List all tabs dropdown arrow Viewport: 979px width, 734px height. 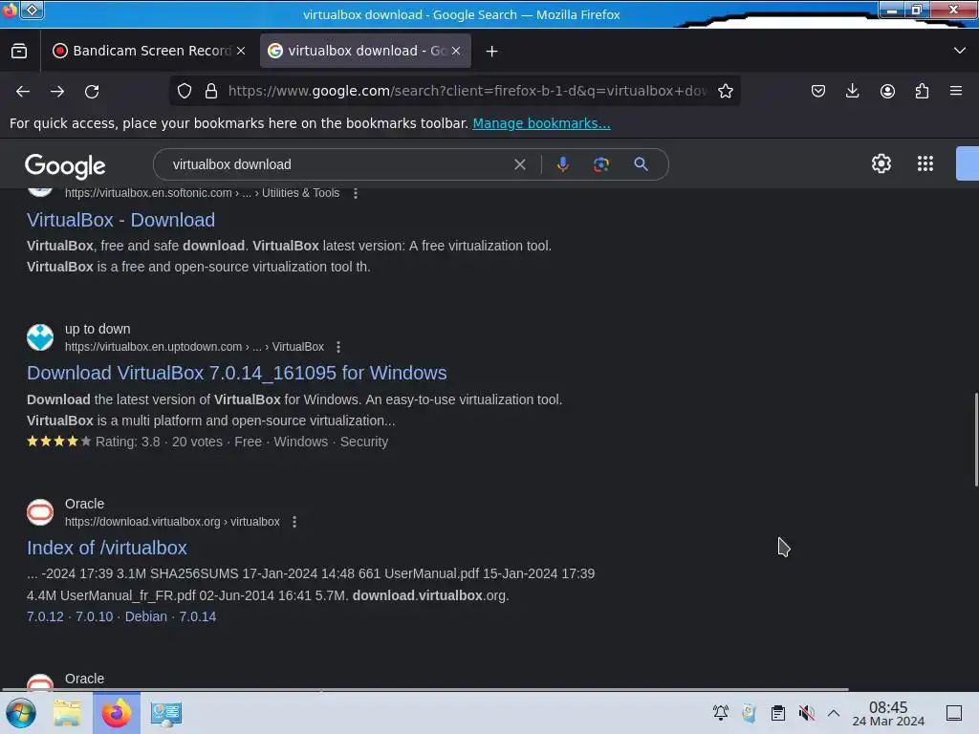[960, 51]
